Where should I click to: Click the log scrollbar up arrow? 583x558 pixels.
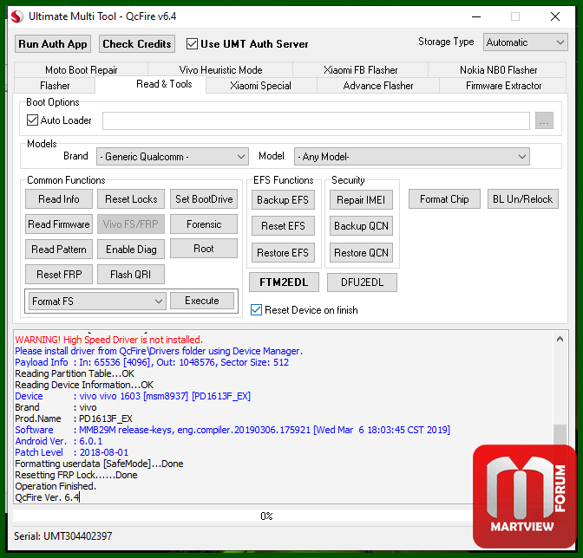pyautogui.click(x=560, y=339)
